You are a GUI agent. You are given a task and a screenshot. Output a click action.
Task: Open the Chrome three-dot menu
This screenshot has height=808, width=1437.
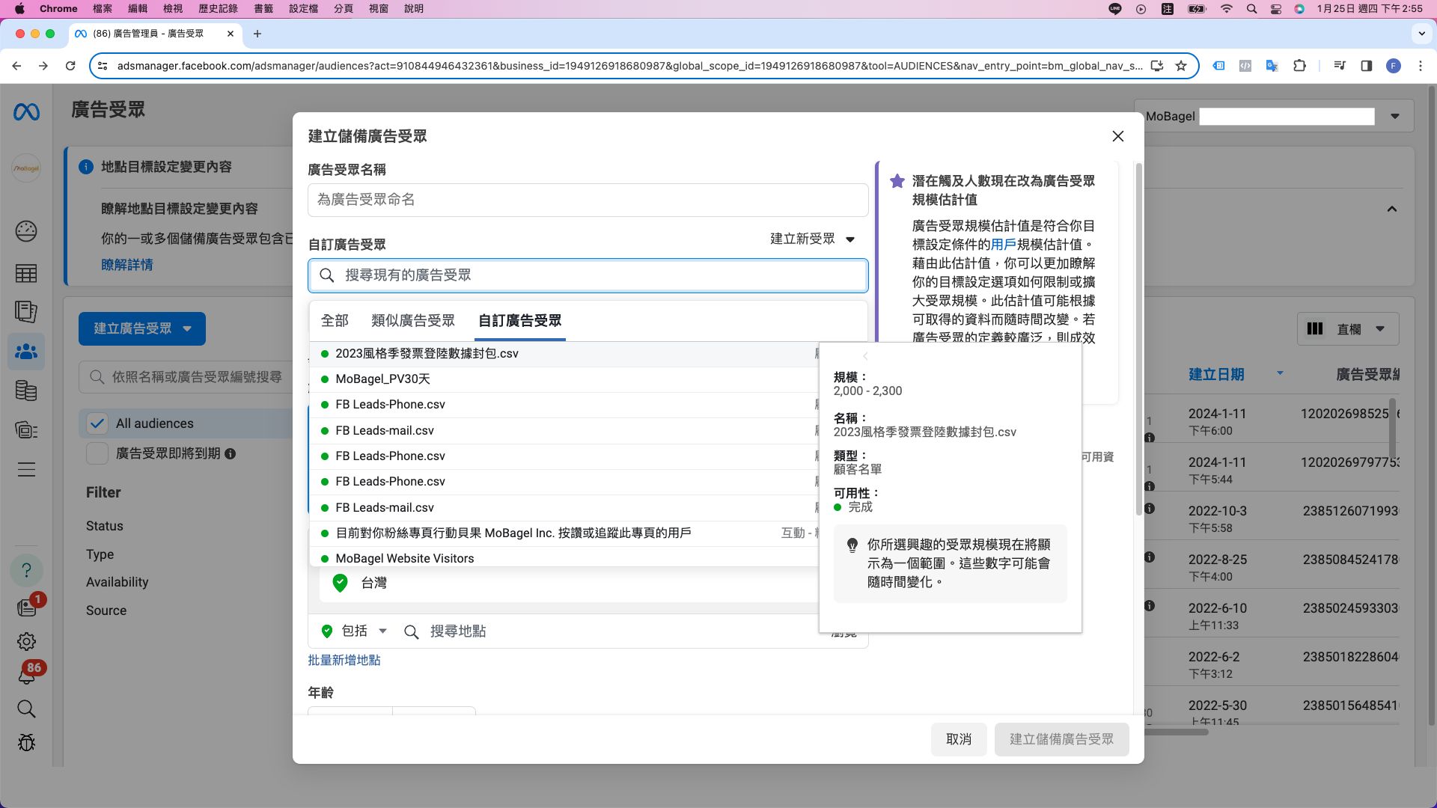point(1420,66)
